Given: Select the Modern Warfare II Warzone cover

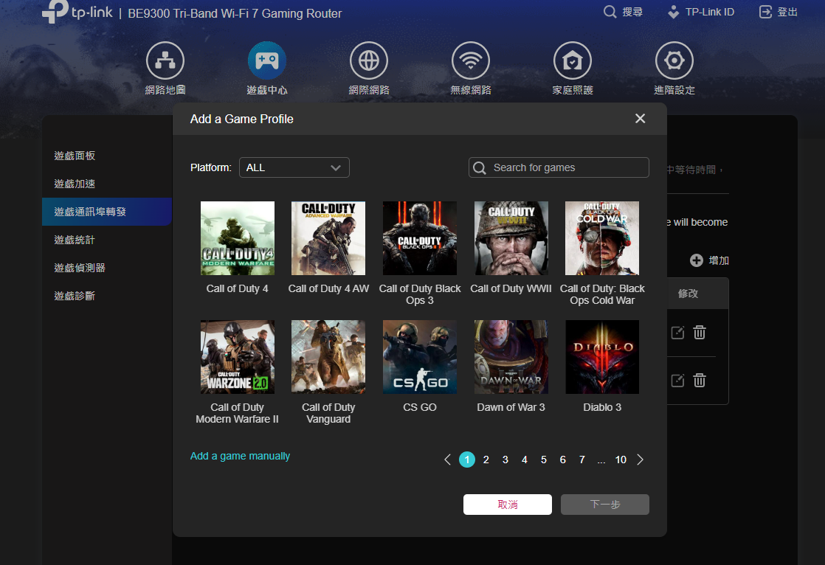Looking at the screenshot, I should tap(238, 357).
